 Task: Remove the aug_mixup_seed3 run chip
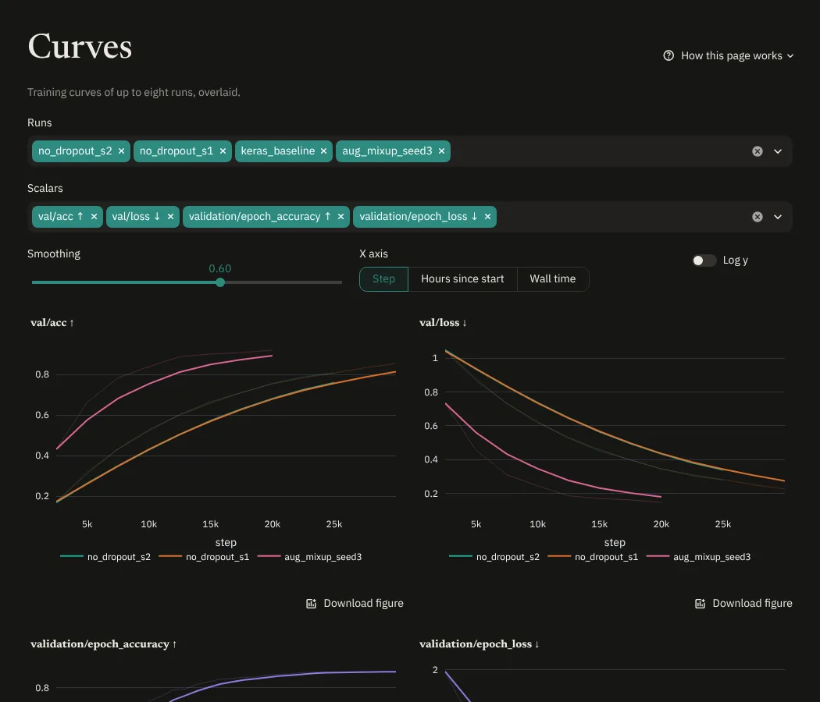(441, 151)
